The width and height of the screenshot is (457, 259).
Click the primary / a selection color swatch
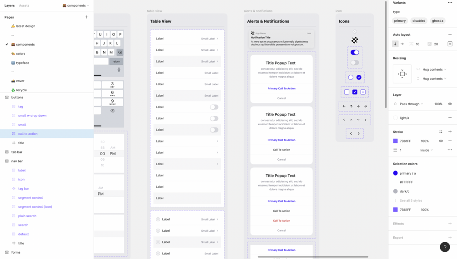tap(395, 173)
